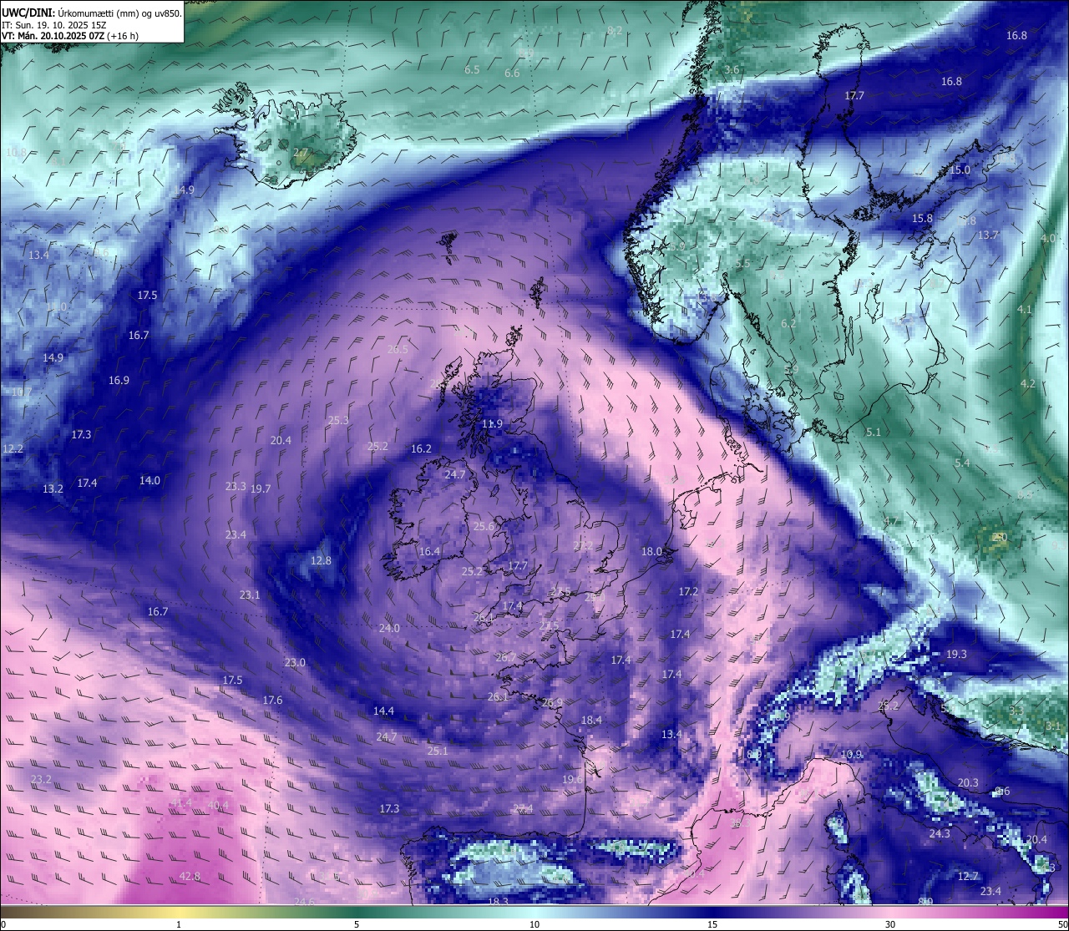
Task: Click the 10.9 map value
Action: click(851, 754)
